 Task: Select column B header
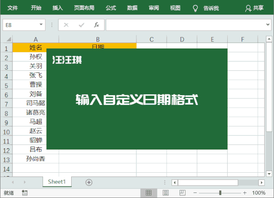point(98,39)
